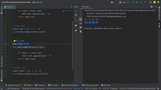Open editor tab options three-dot menu

(x=71, y=7)
